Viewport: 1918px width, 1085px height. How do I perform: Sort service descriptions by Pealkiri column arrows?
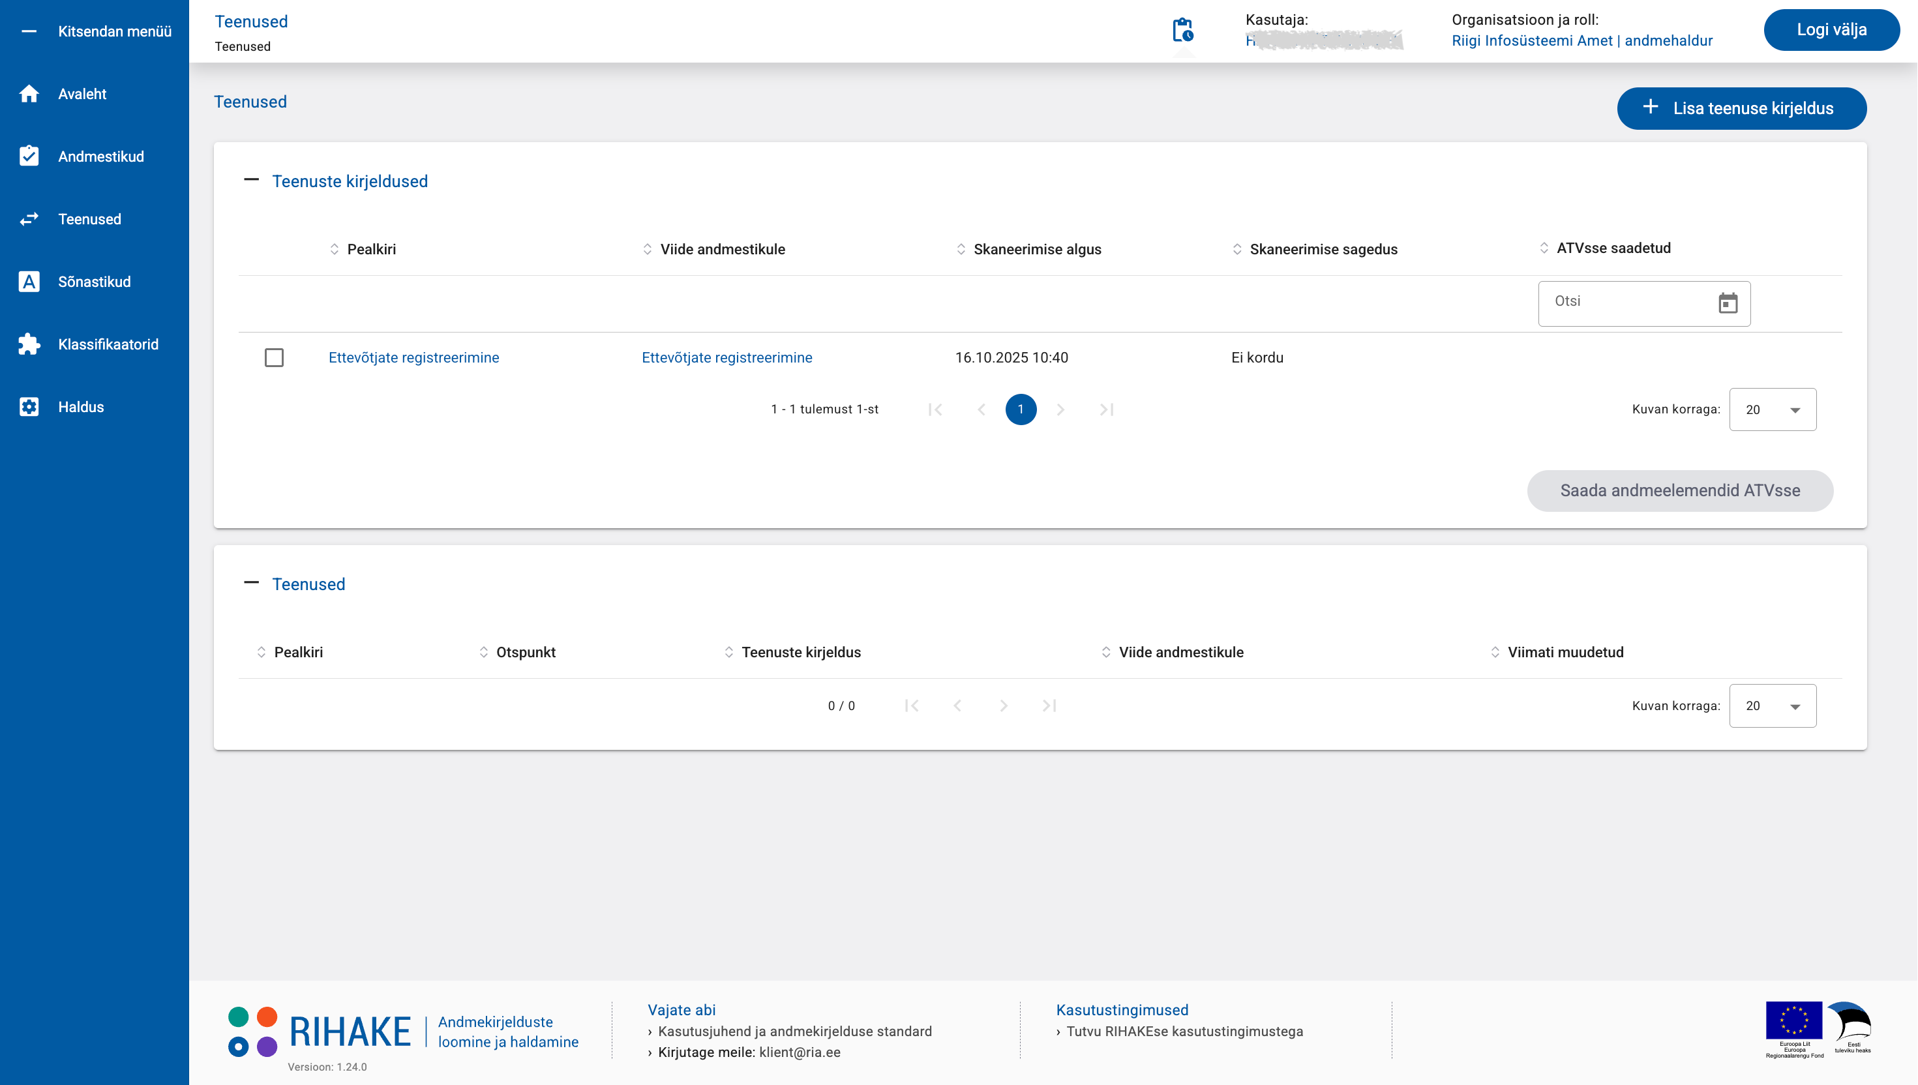[x=335, y=250]
